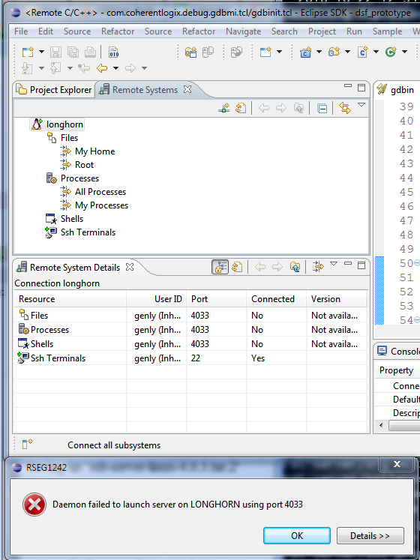Click the last edit location icon
The width and height of the screenshot is (420, 560).
pyautogui.click(x=84, y=68)
